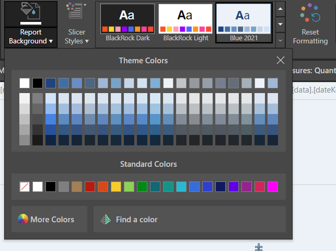This screenshot has height=251, width=336.
Task: Click the More Colors color wheel icon
Action: point(22,220)
